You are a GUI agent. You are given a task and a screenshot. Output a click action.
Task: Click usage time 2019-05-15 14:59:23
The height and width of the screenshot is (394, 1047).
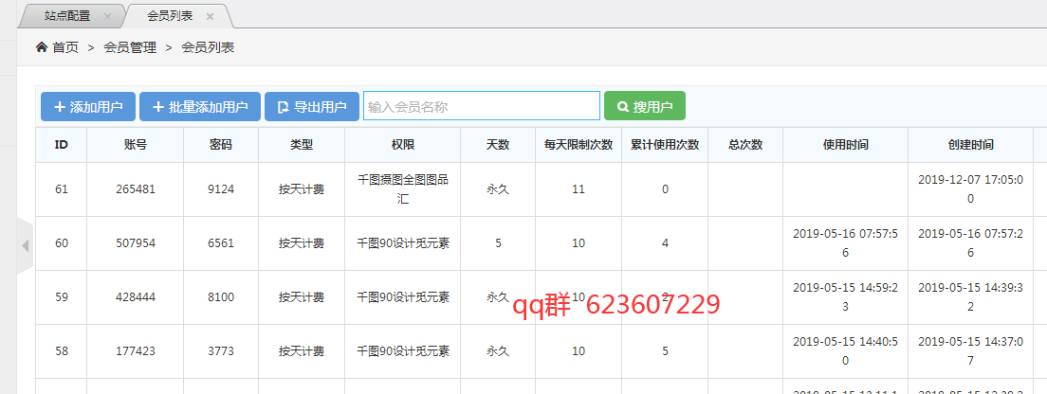pos(845,297)
